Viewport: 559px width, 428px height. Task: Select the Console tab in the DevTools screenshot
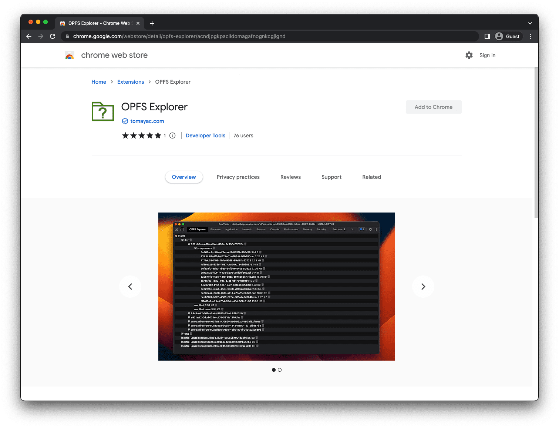[275, 230]
